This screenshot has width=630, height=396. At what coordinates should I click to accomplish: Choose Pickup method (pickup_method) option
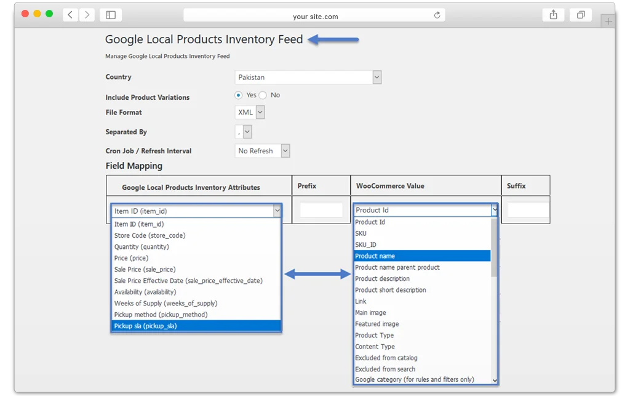(196, 314)
